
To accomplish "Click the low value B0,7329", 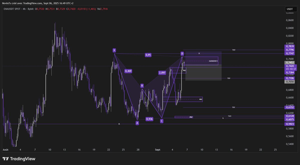I will pos(60,9).
